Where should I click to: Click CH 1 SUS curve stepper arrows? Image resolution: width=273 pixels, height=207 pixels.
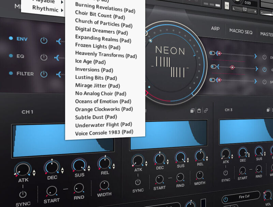coord(89,168)
